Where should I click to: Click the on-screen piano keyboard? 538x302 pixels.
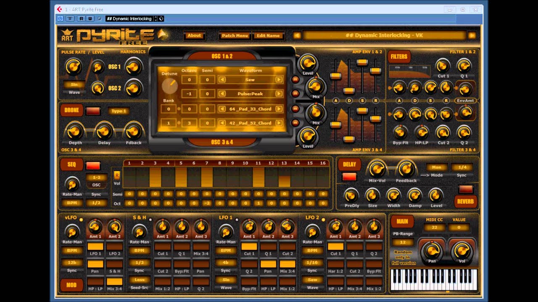pos(434,280)
